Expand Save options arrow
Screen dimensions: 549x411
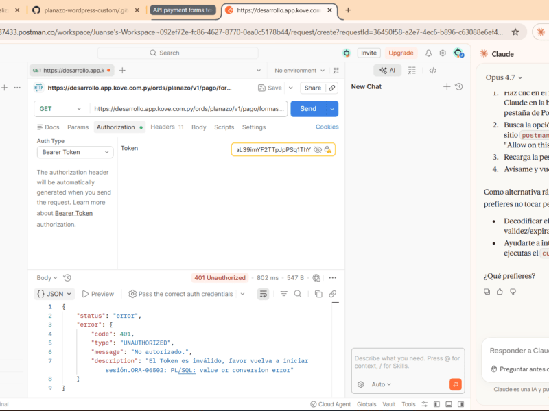[290, 88]
